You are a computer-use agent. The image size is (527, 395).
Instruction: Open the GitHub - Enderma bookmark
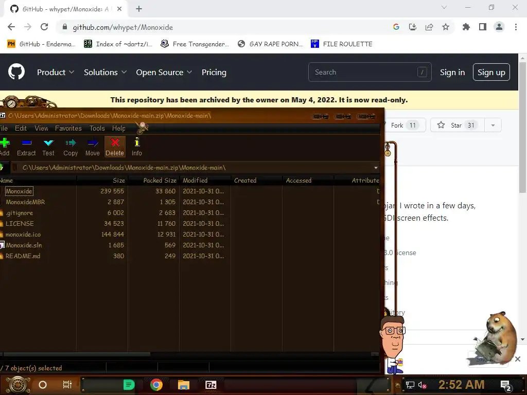41,44
